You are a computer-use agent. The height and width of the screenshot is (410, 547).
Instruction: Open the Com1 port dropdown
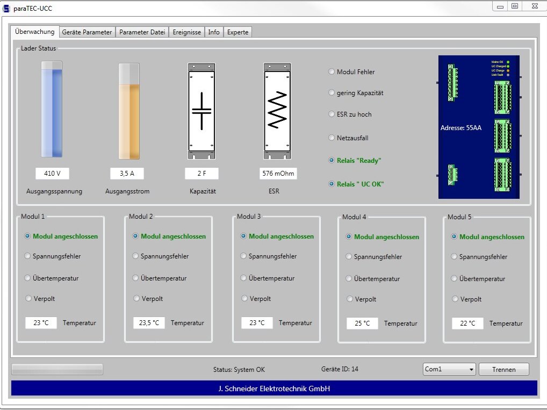point(449,369)
